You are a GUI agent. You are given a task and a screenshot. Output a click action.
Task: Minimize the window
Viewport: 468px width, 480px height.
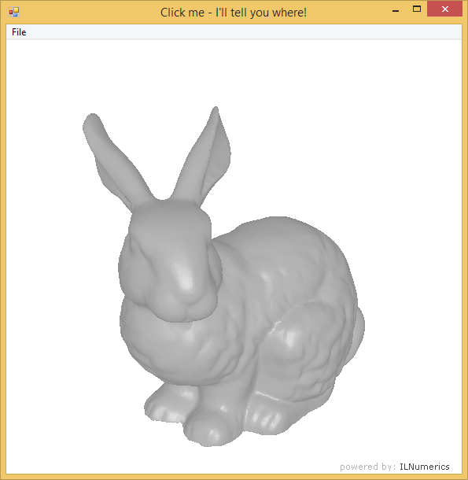click(x=396, y=10)
